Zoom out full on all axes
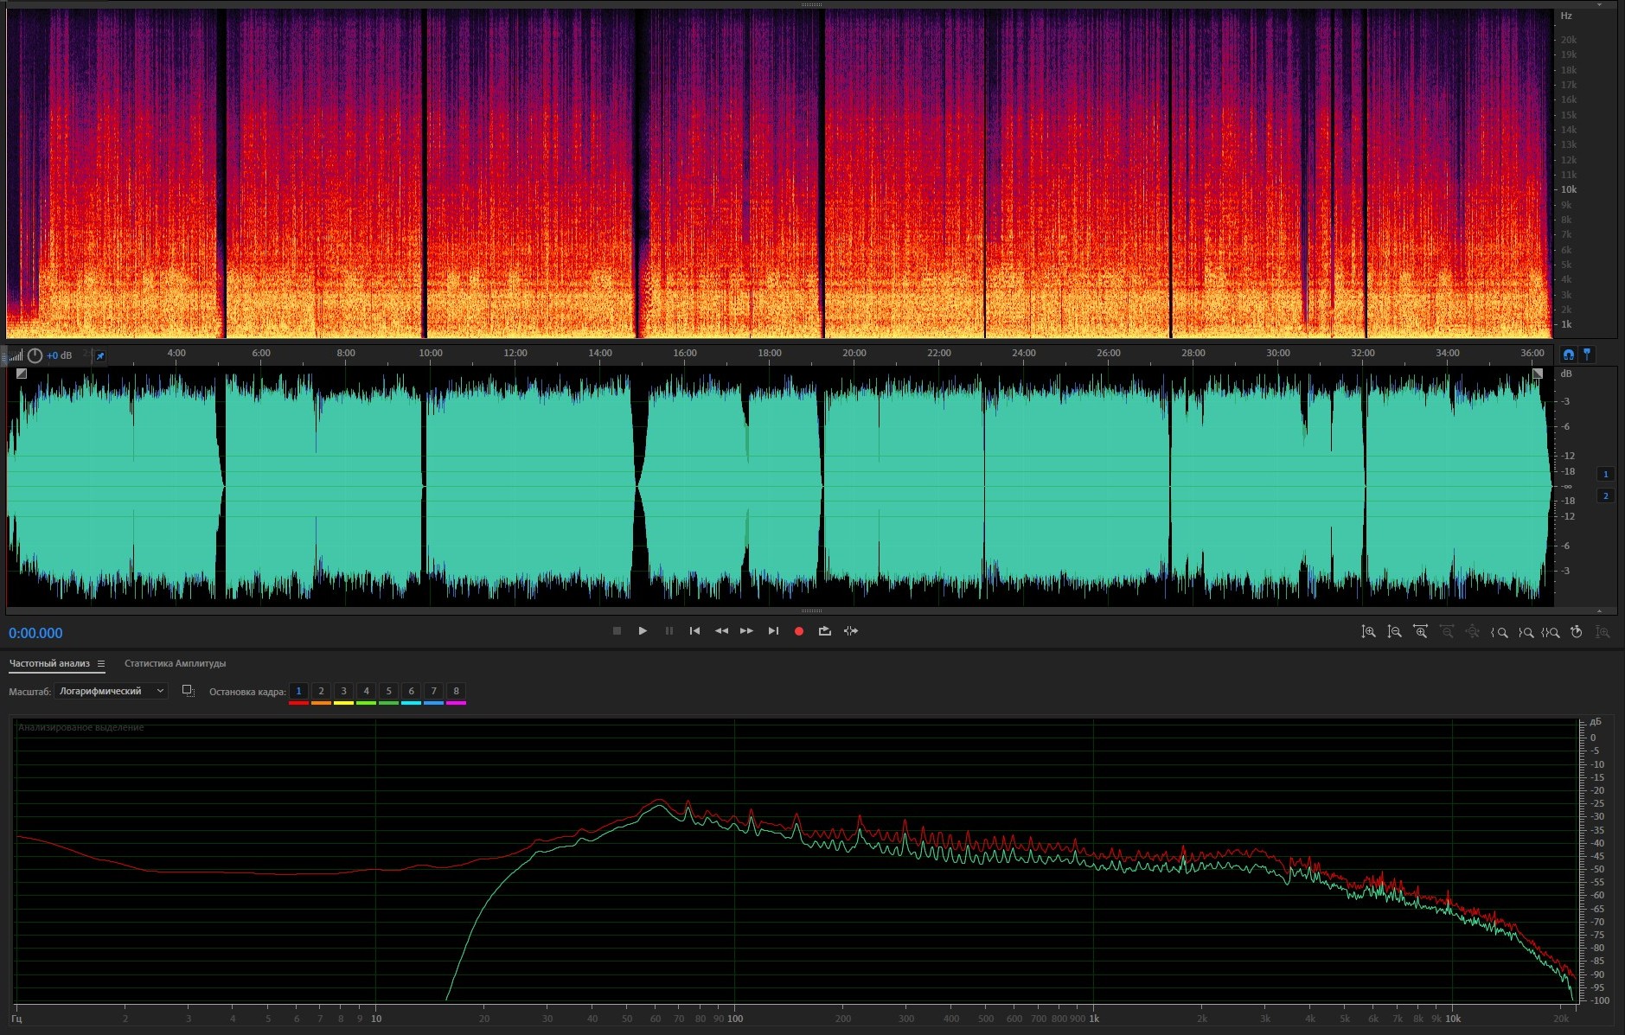Image resolution: width=1625 pixels, height=1035 pixels. pyautogui.click(x=1472, y=632)
